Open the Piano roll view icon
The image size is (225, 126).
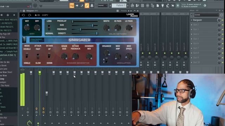point(137,6)
